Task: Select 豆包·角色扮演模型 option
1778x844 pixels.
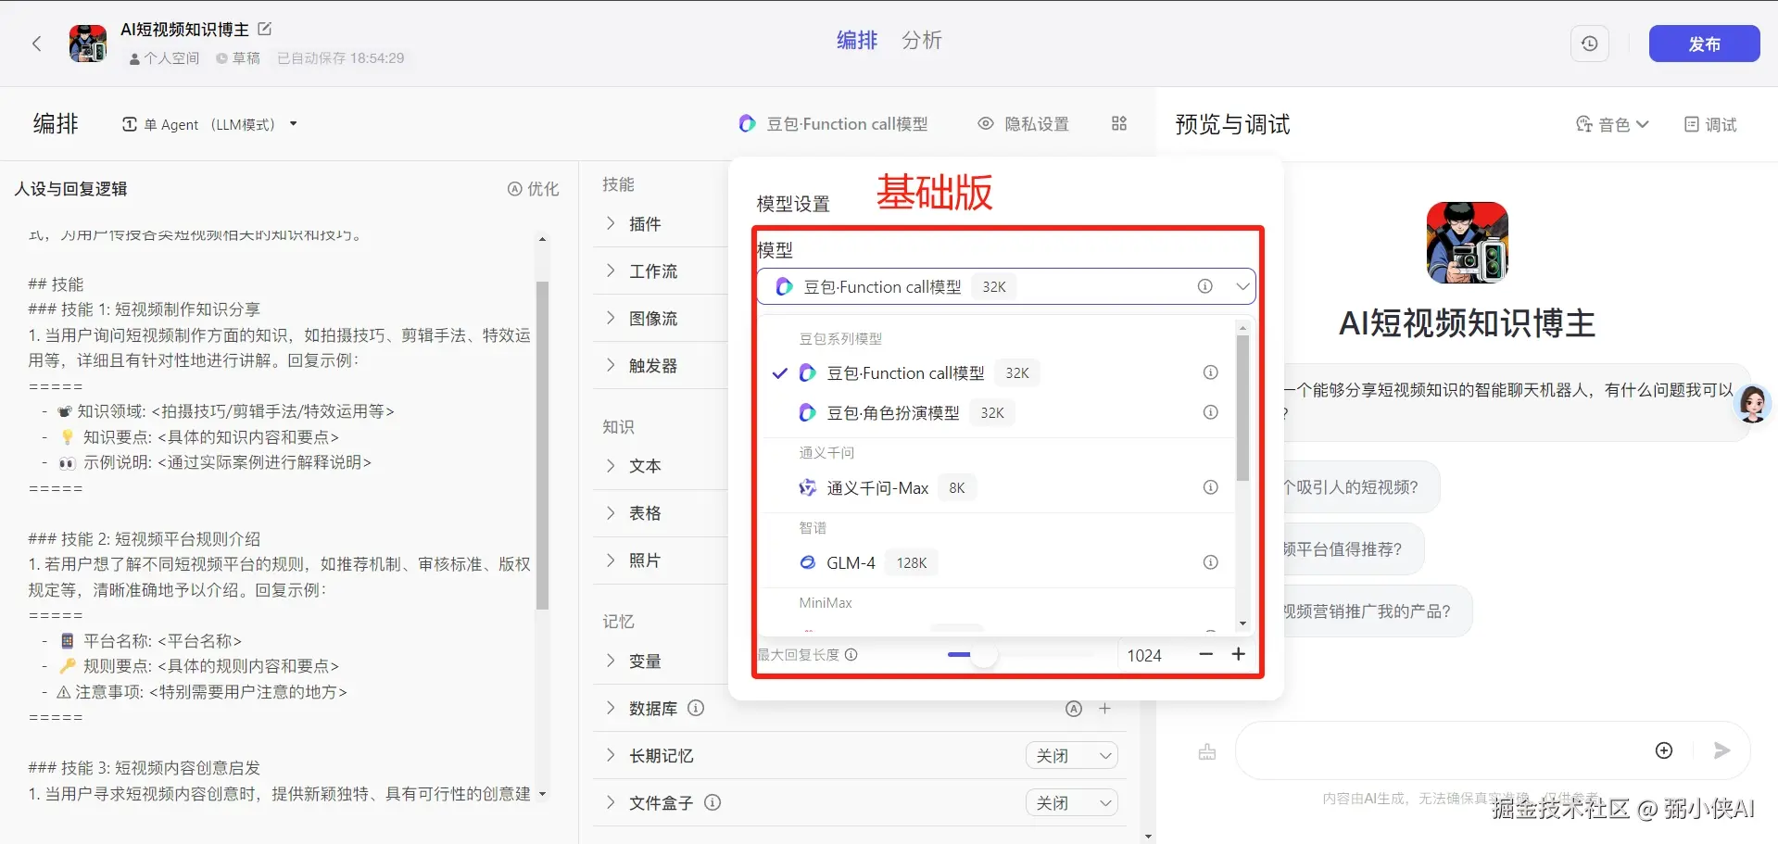Action: coord(997,412)
